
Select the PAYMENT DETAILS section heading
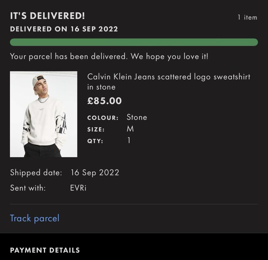coord(45,250)
